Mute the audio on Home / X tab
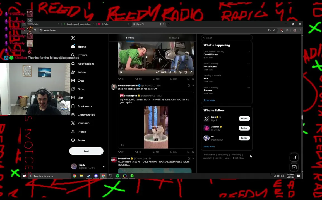 (160, 24)
